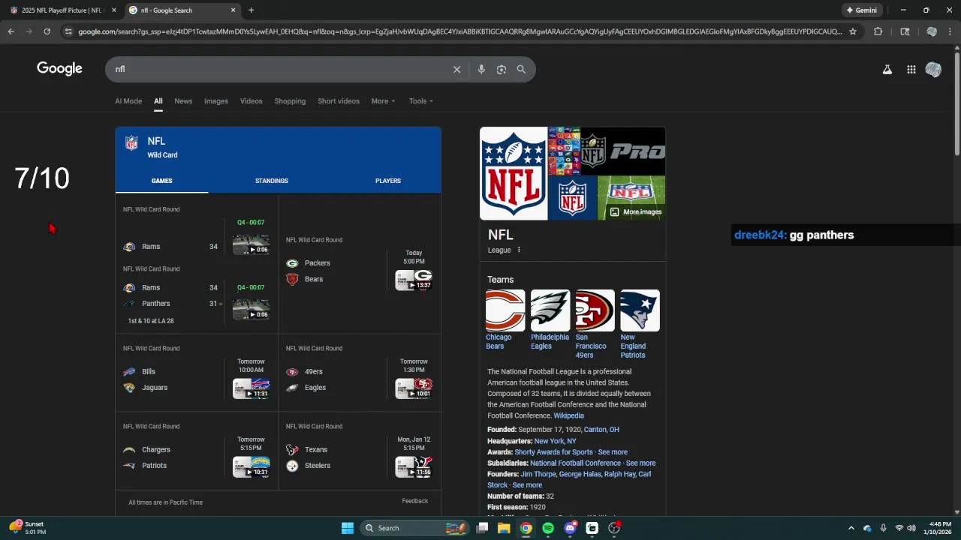
Task: Open the Sunset weather widget
Action: (27, 527)
